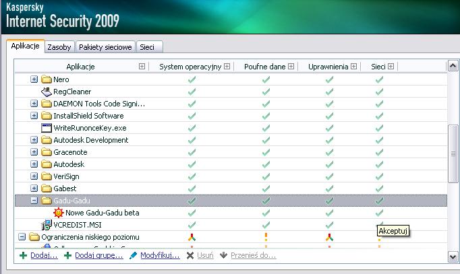The image size is (460, 274).
Task: Click System operacyjny checkmark for VCREDIST.MSI
Action: point(192,225)
